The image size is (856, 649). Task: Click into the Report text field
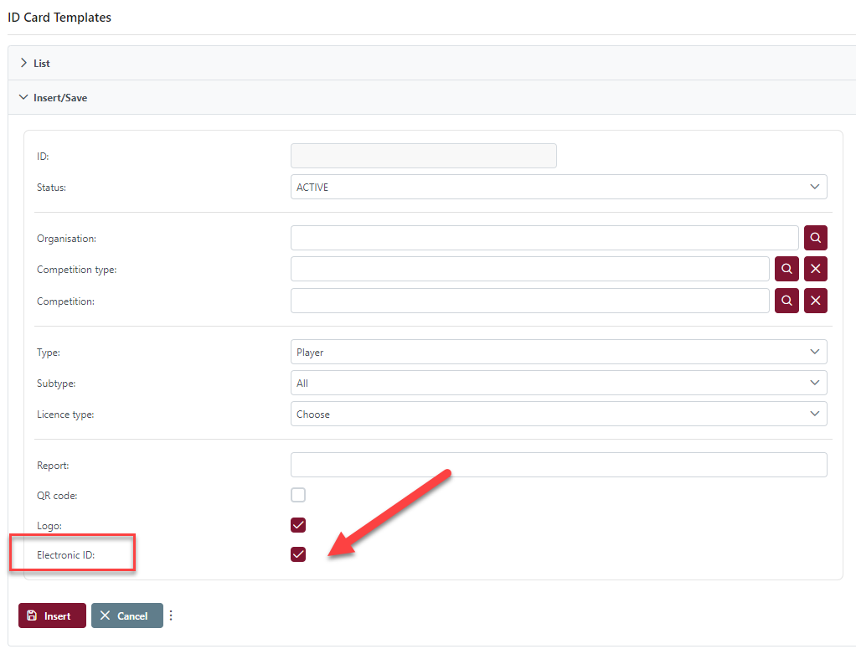click(x=558, y=465)
